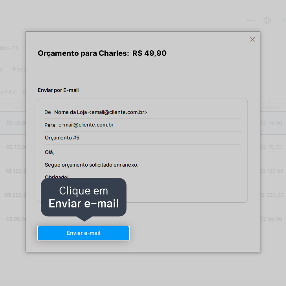Switch to the dimmed Pedidos tab
The width and height of the screenshot is (286, 286).
[19, 70]
